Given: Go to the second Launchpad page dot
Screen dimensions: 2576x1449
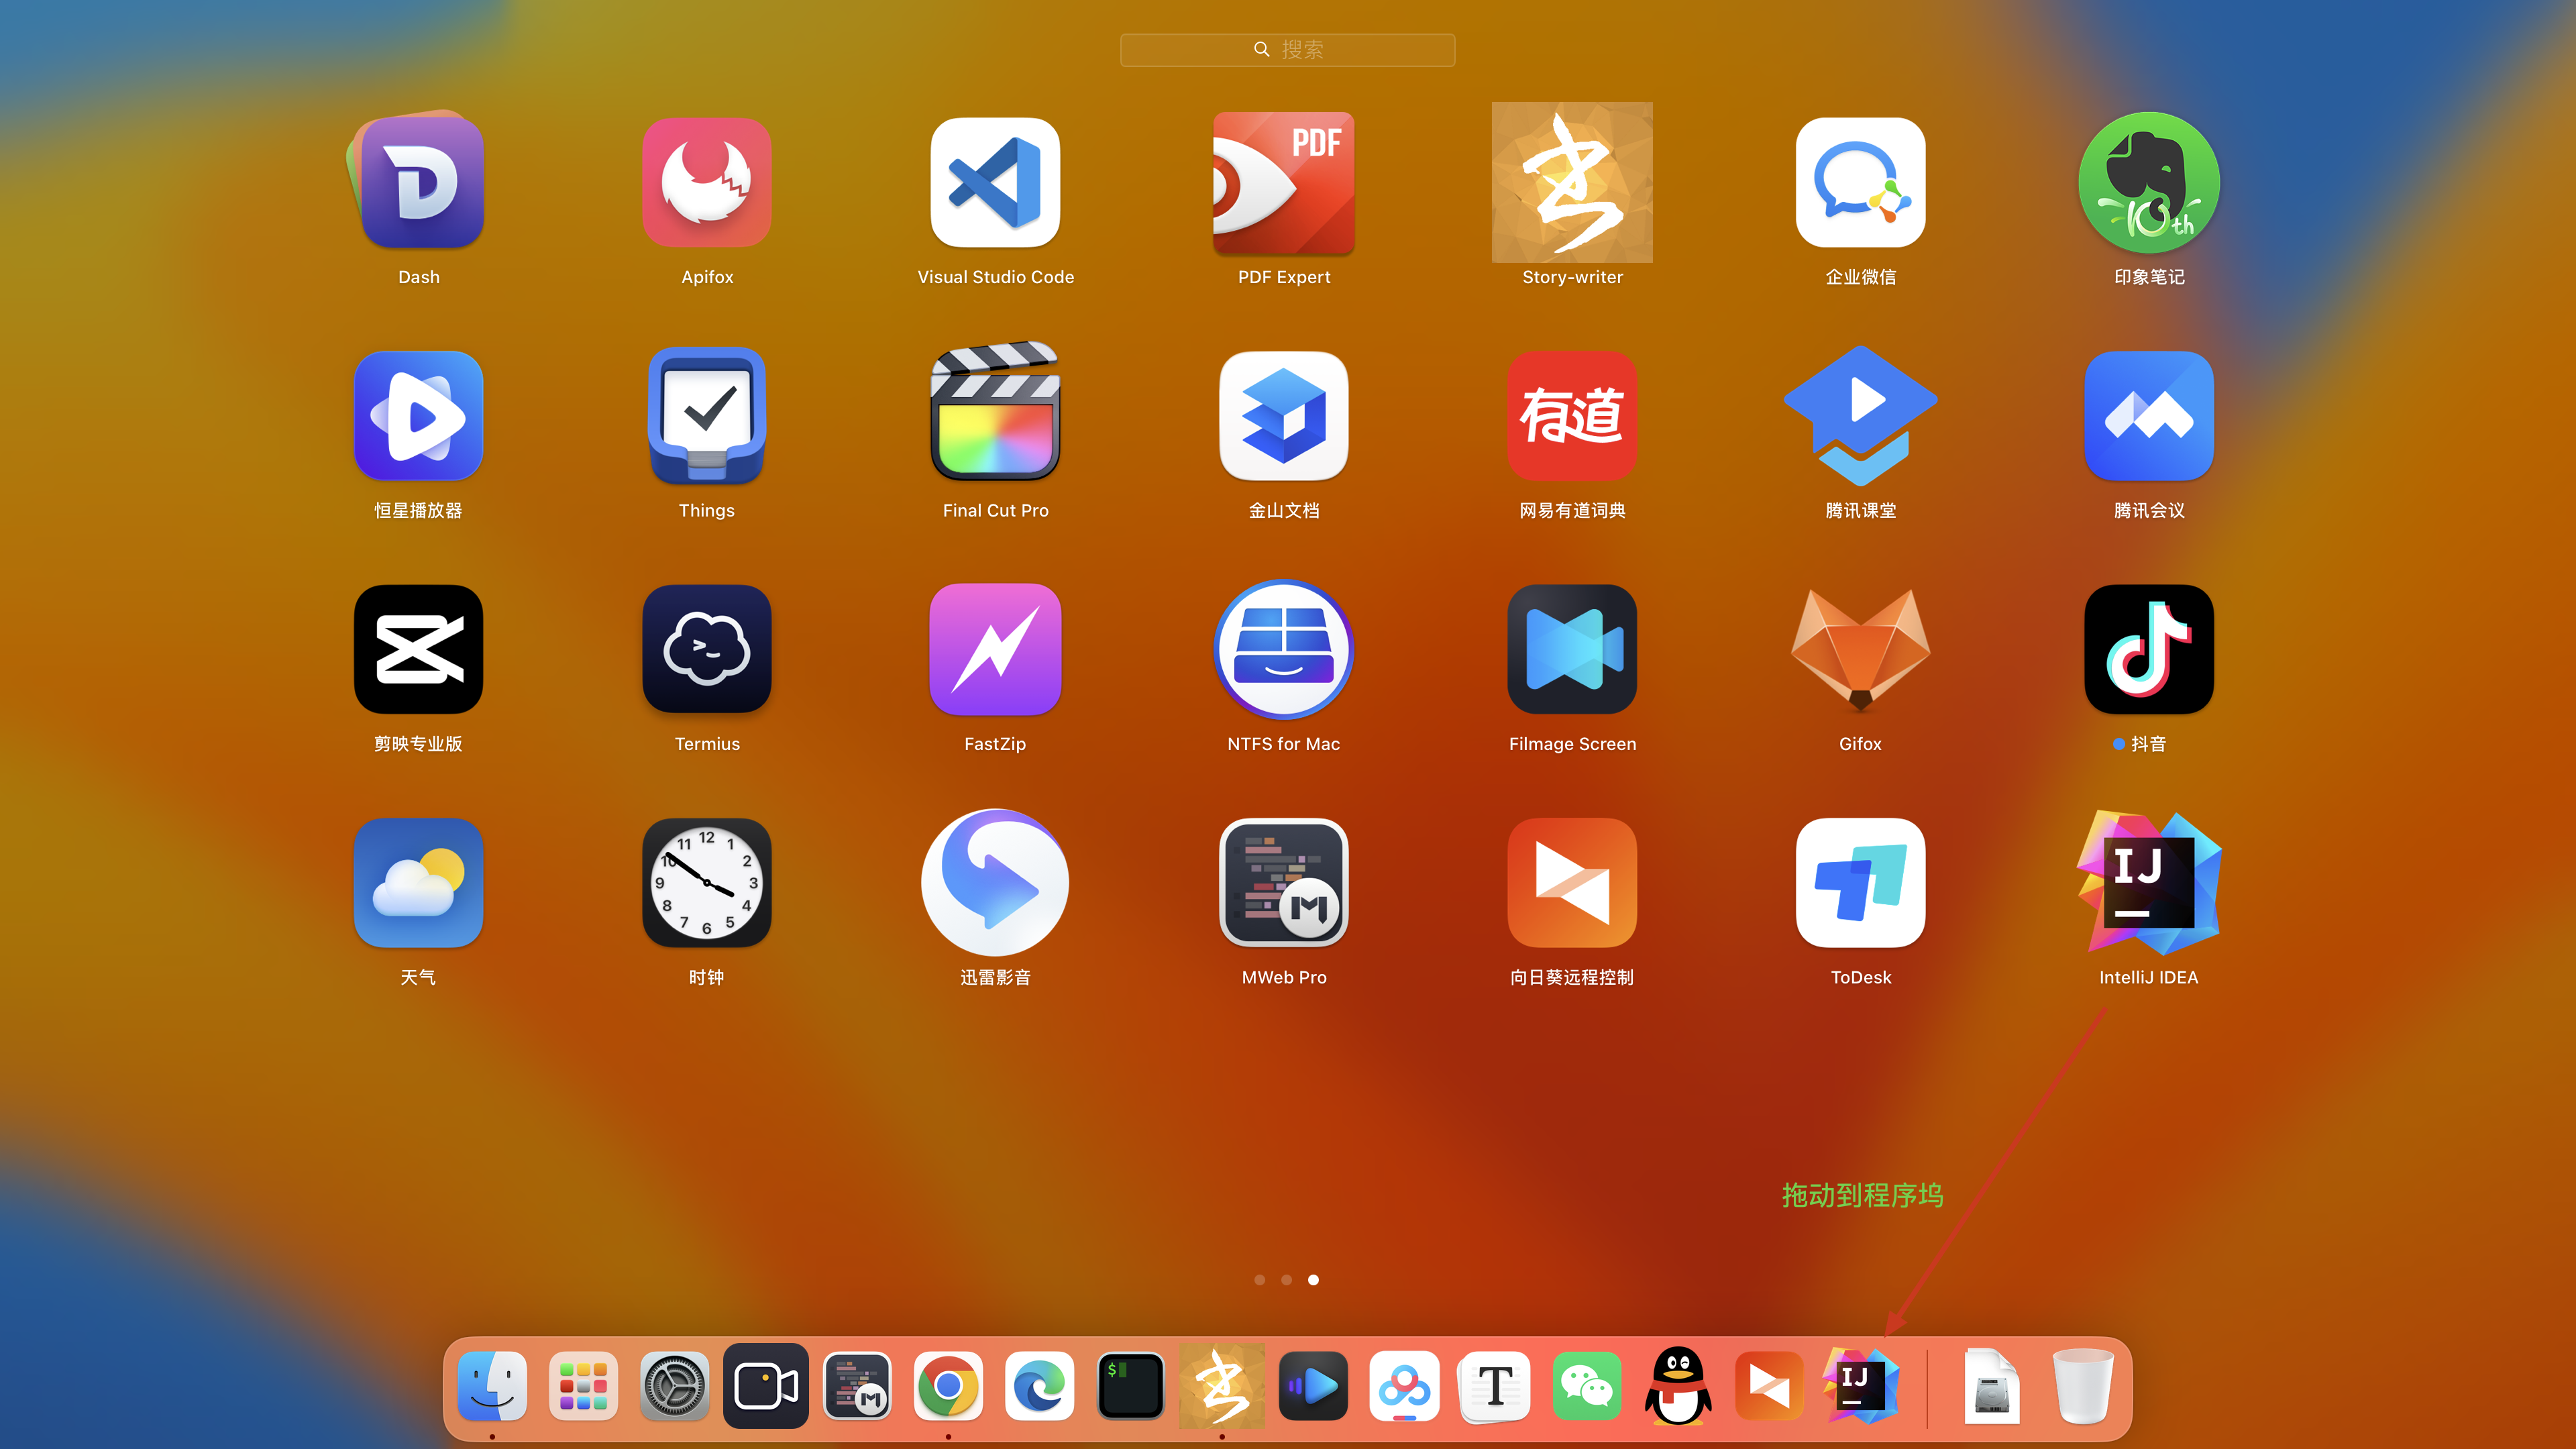Looking at the screenshot, I should click(x=1287, y=1279).
